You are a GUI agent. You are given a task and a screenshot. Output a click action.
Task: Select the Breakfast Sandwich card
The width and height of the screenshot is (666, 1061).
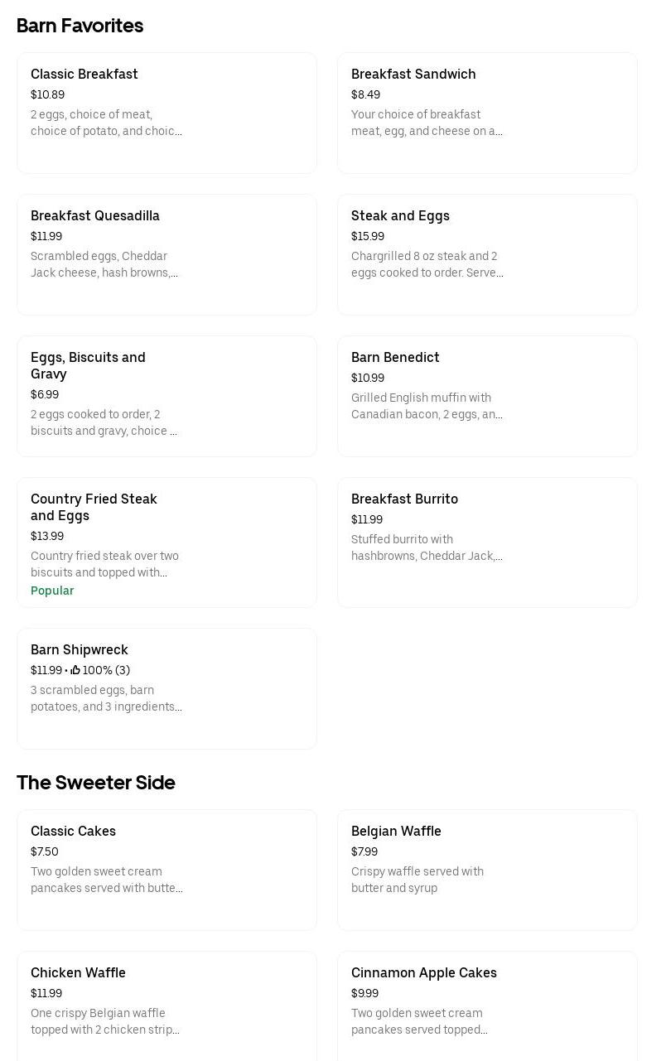(x=486, y=113)
